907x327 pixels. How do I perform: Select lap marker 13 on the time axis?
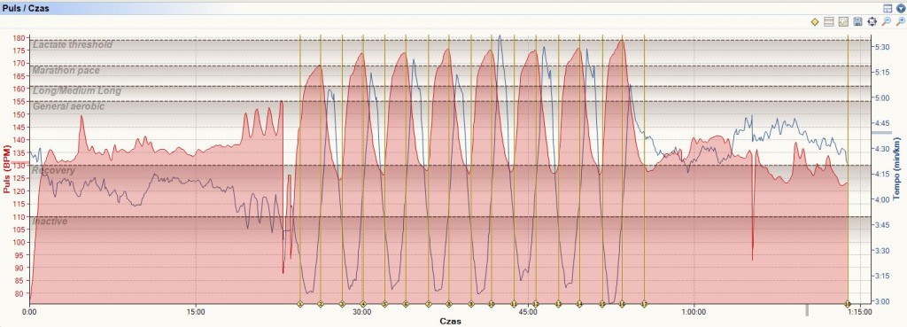click(558, 304)
